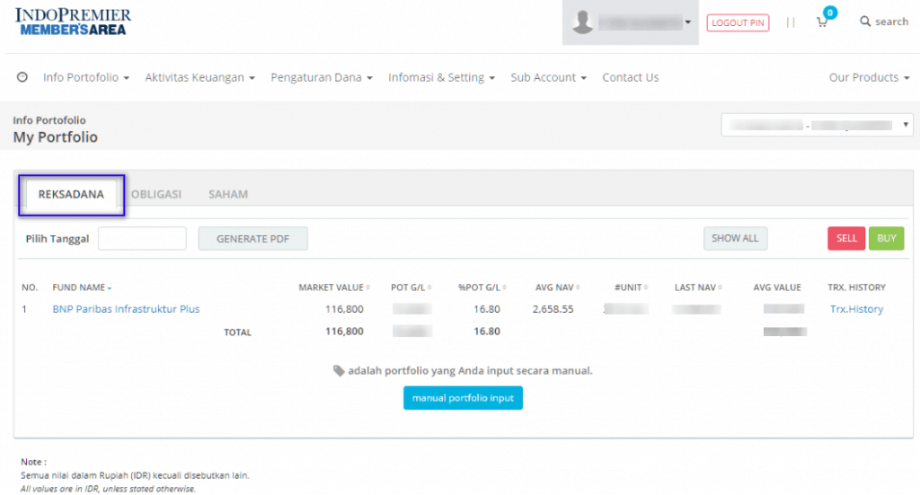
Task: Sort by Last NAV column
Action: (x=698, y=287)
